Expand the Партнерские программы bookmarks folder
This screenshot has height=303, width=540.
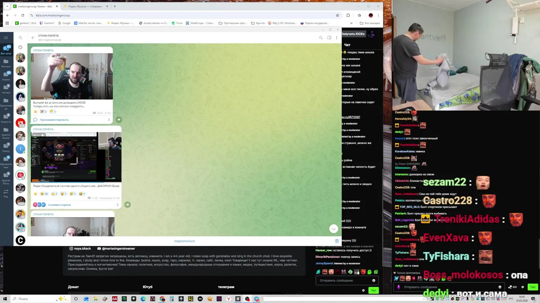coord(233,23)
